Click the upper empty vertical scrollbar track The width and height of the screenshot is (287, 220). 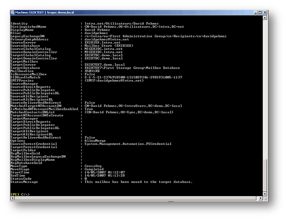pyautogui.click(x=266, y=85)
